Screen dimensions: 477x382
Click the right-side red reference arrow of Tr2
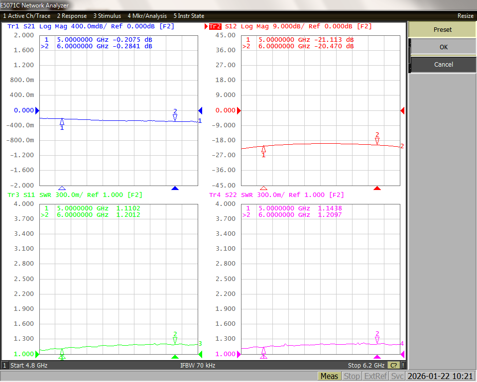coord(402,110)
